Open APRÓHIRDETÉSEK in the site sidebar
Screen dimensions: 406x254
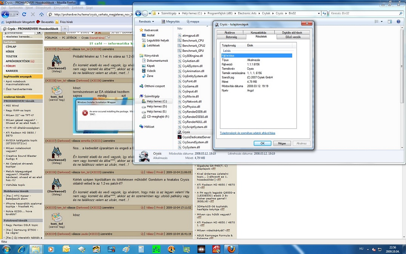[x=18, y=61]
